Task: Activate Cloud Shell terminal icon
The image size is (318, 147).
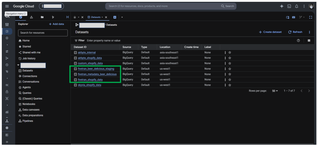Action: click(289, 6)
